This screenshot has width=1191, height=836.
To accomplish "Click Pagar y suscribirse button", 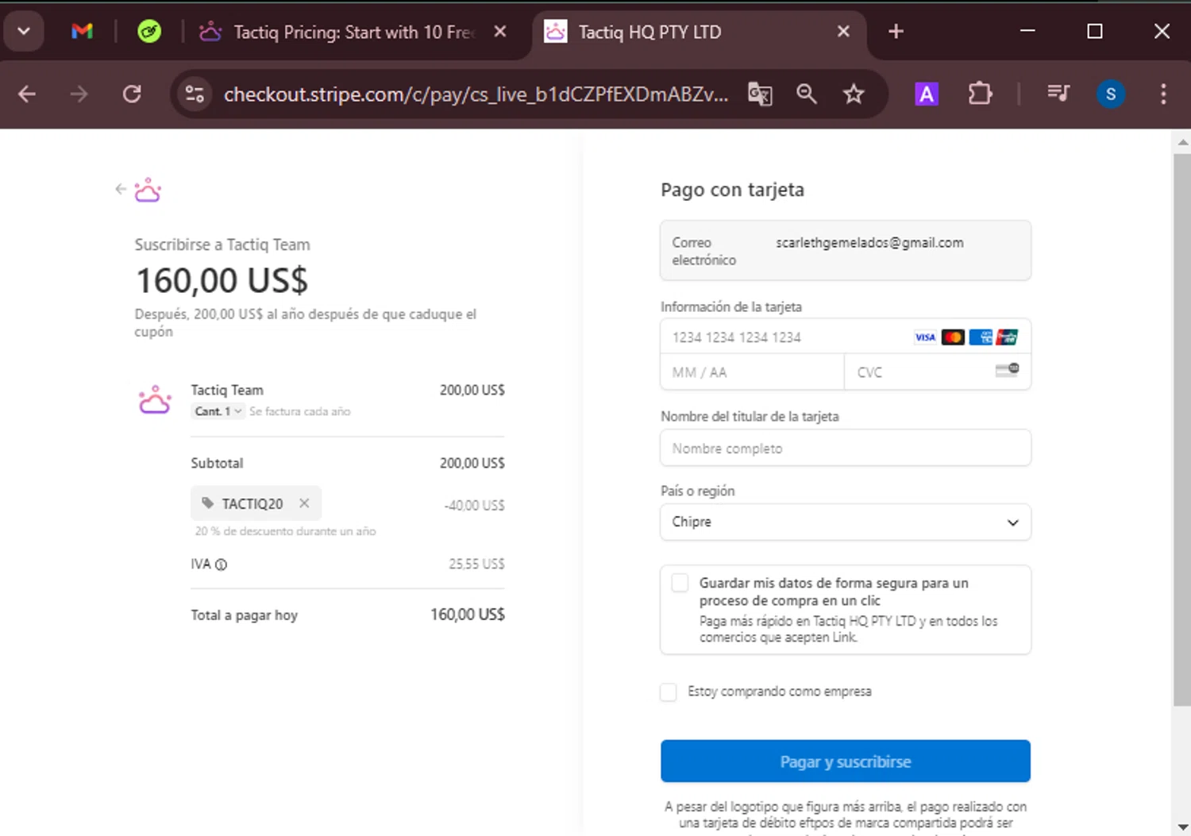I will (x=846, y=761).
